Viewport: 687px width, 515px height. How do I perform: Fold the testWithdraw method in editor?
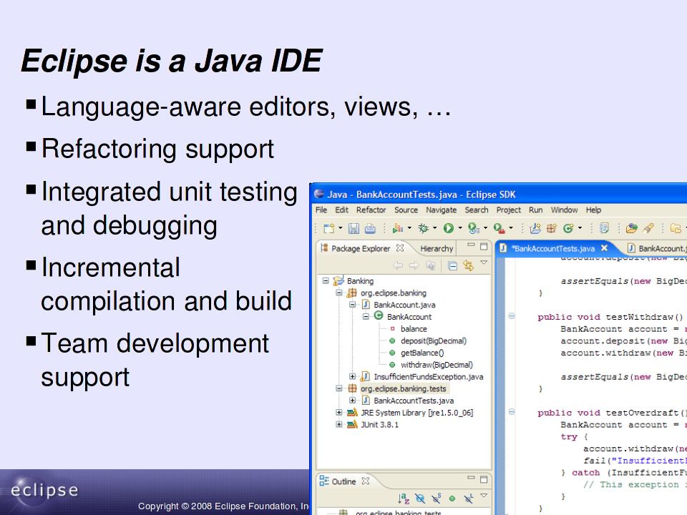[x=511, y=316]
